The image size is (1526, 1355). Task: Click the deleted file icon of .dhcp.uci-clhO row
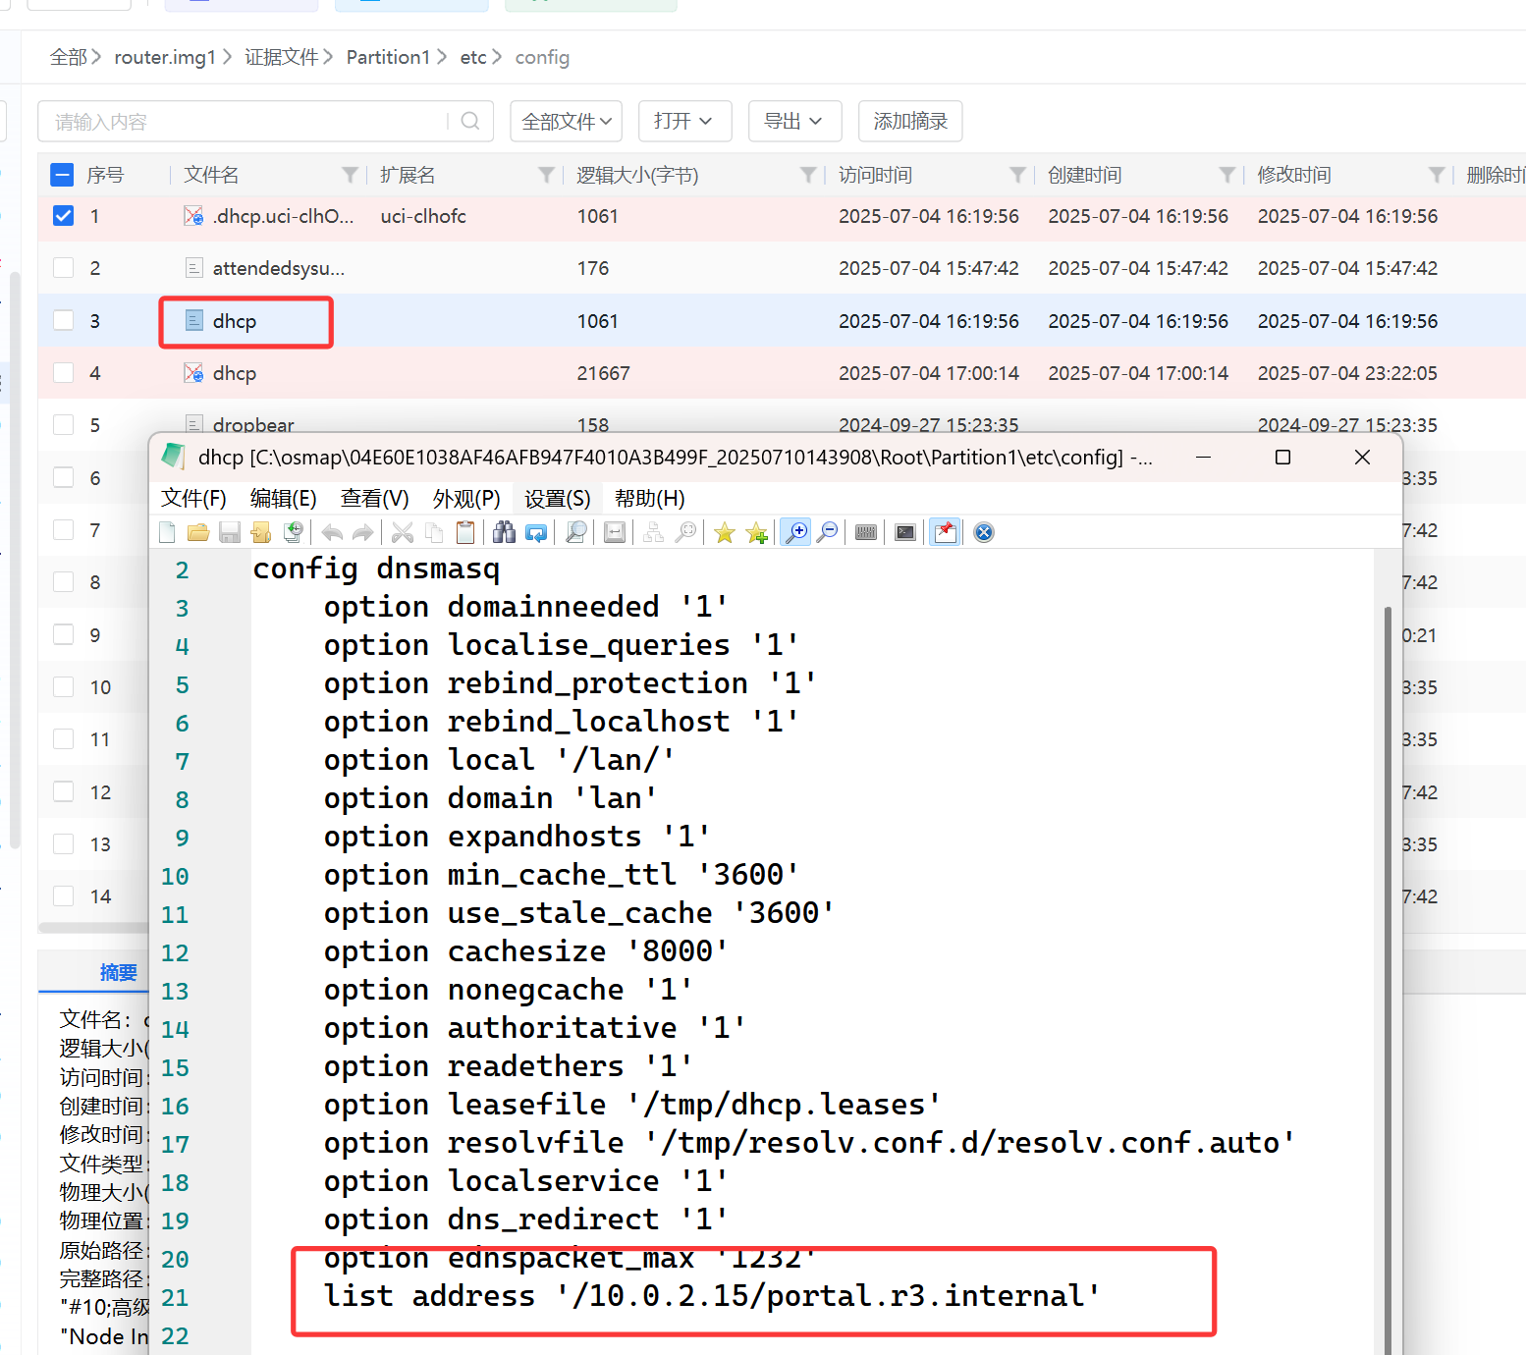coord(193,216)
